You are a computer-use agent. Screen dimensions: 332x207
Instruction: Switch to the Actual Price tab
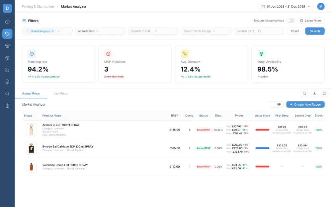pyautogui.click(x=31, y=93)
